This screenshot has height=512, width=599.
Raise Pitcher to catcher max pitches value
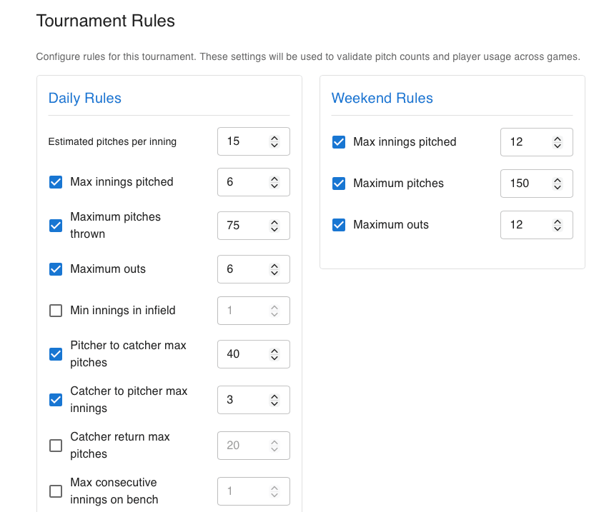point(275,350)
